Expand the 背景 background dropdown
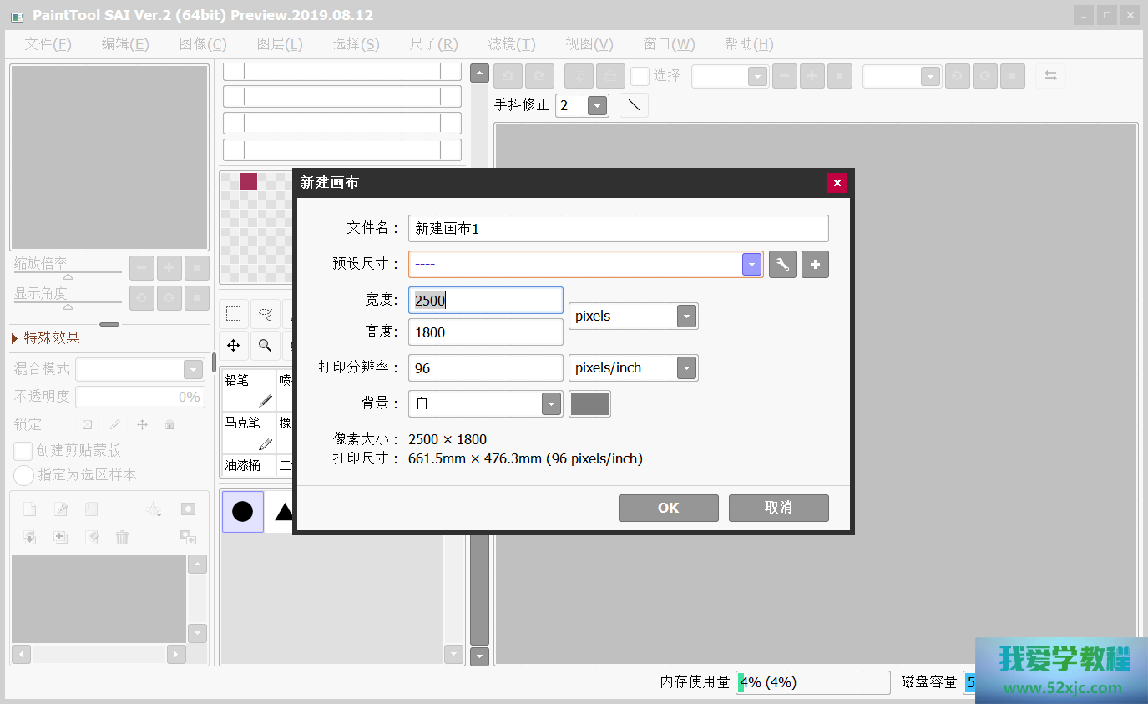1148x704 pixels. click(x=551, y=404)
